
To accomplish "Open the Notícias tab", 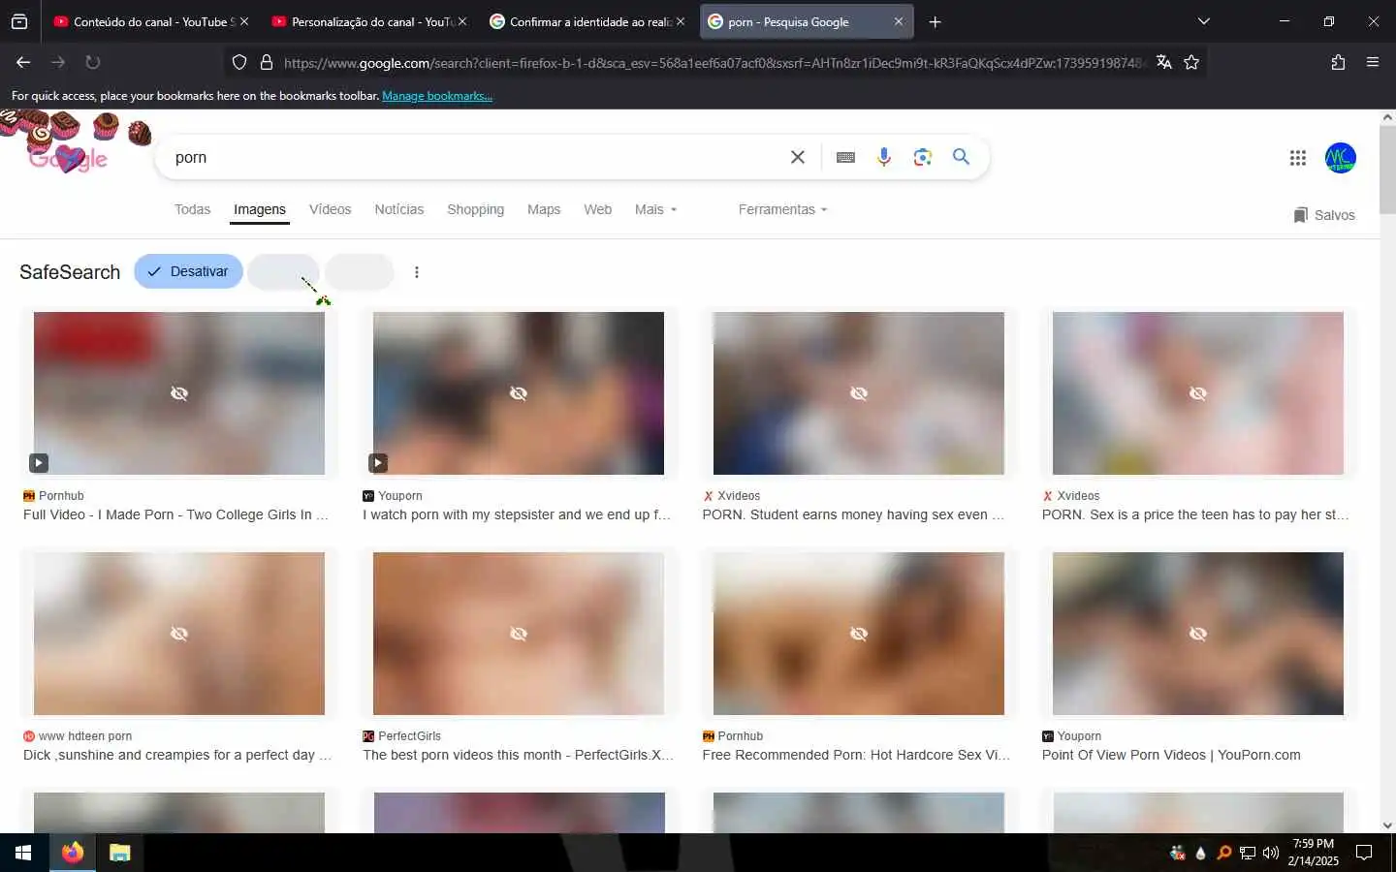I will (399, 209).
